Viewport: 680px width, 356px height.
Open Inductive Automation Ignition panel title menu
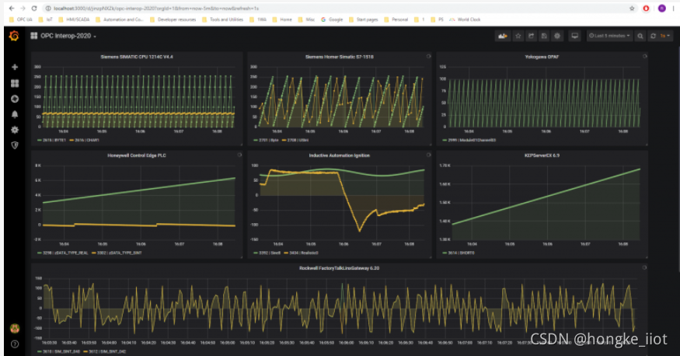pyautogui.click(x=339, y=155)
